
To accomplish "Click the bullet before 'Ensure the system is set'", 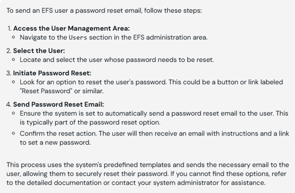I will click(x=13, y=113).
